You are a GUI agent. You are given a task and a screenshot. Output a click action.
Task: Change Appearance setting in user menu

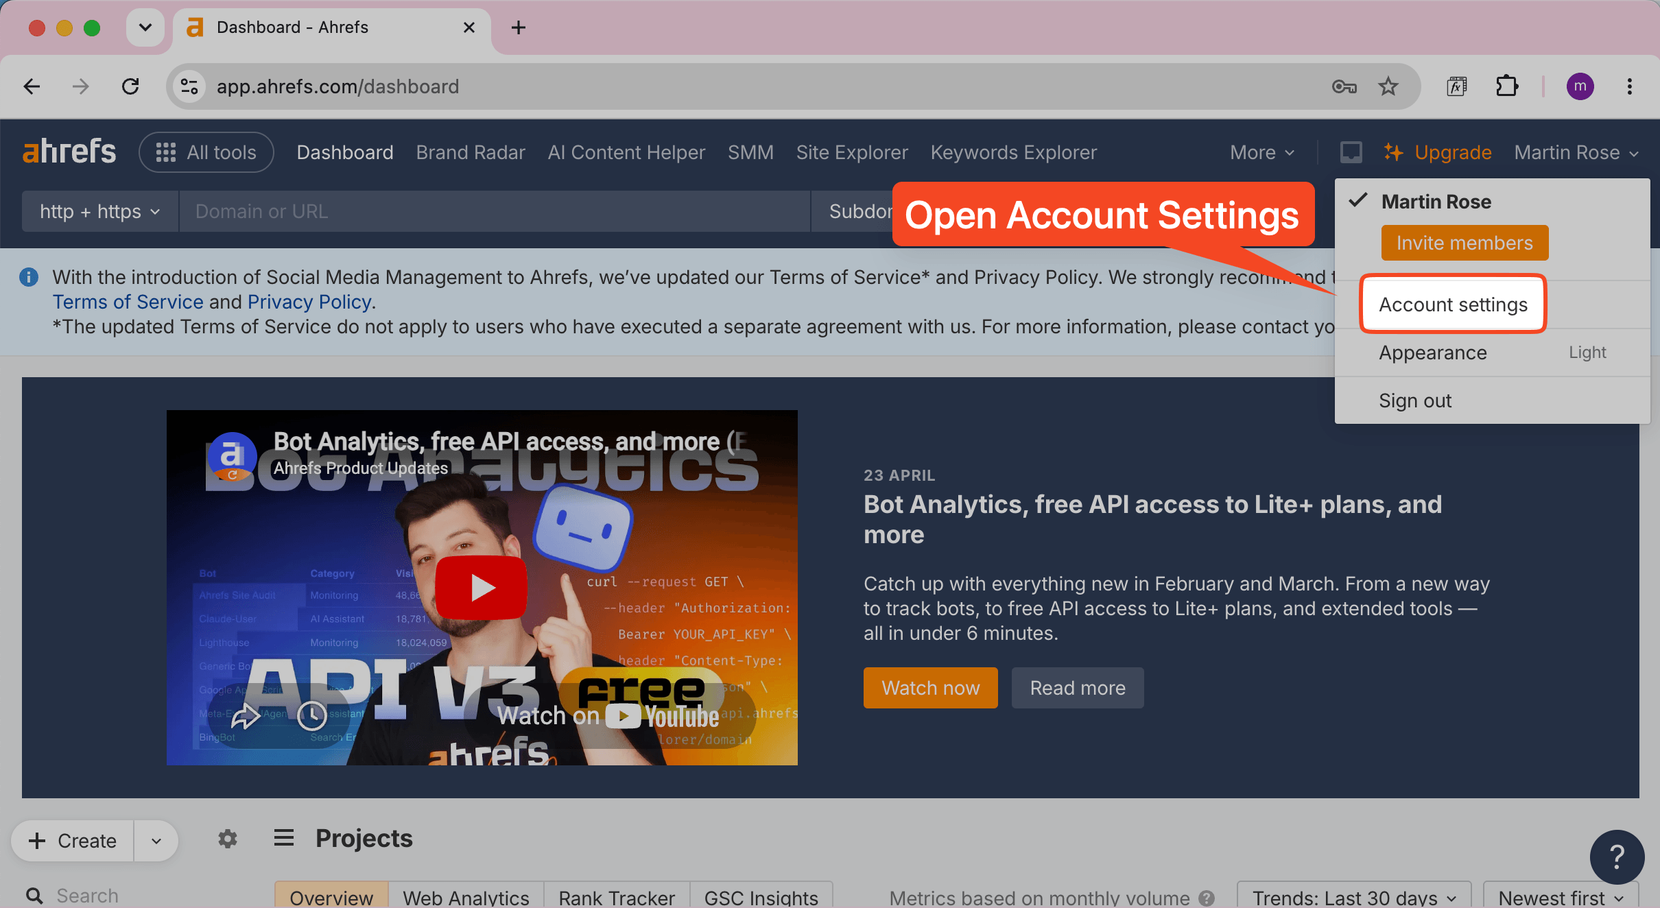click(x=1492, y=353)
